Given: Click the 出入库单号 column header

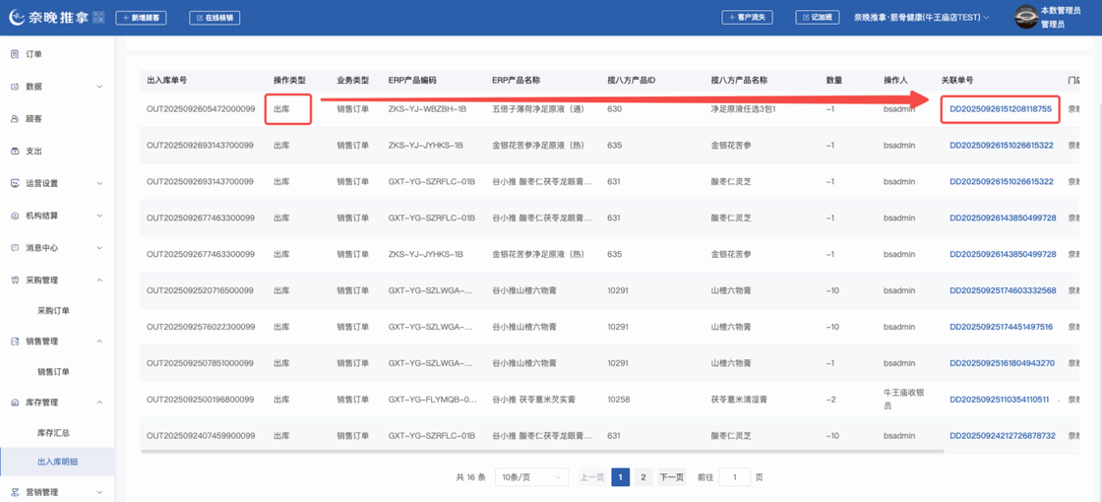Looking at the screenshot, I should click(x=166, y=80).
